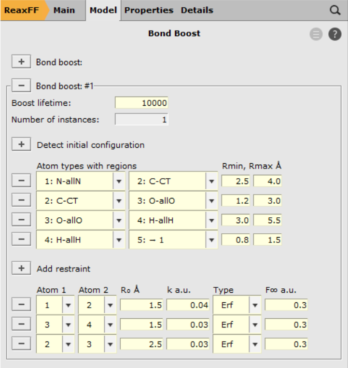Open right-side 3: O-allO dropdown
Viewport: 348px width, 368px height.
[173, 201]
